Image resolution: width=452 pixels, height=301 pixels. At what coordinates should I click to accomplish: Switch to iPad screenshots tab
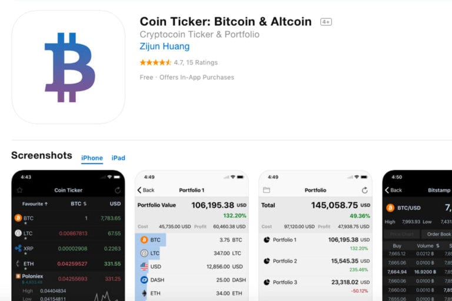(118, 158)
